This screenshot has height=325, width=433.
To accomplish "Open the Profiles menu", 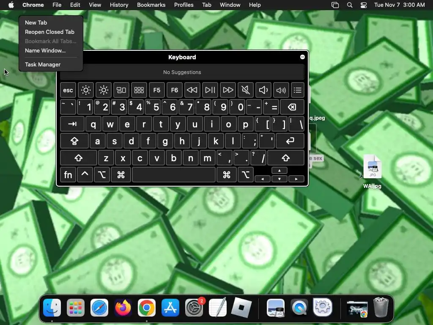I will (x=184, y=5).
